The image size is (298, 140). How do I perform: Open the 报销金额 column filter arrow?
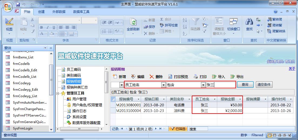pos(240,99)
